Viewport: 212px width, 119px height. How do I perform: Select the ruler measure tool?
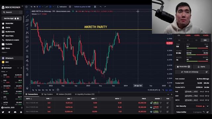(27, 47)
